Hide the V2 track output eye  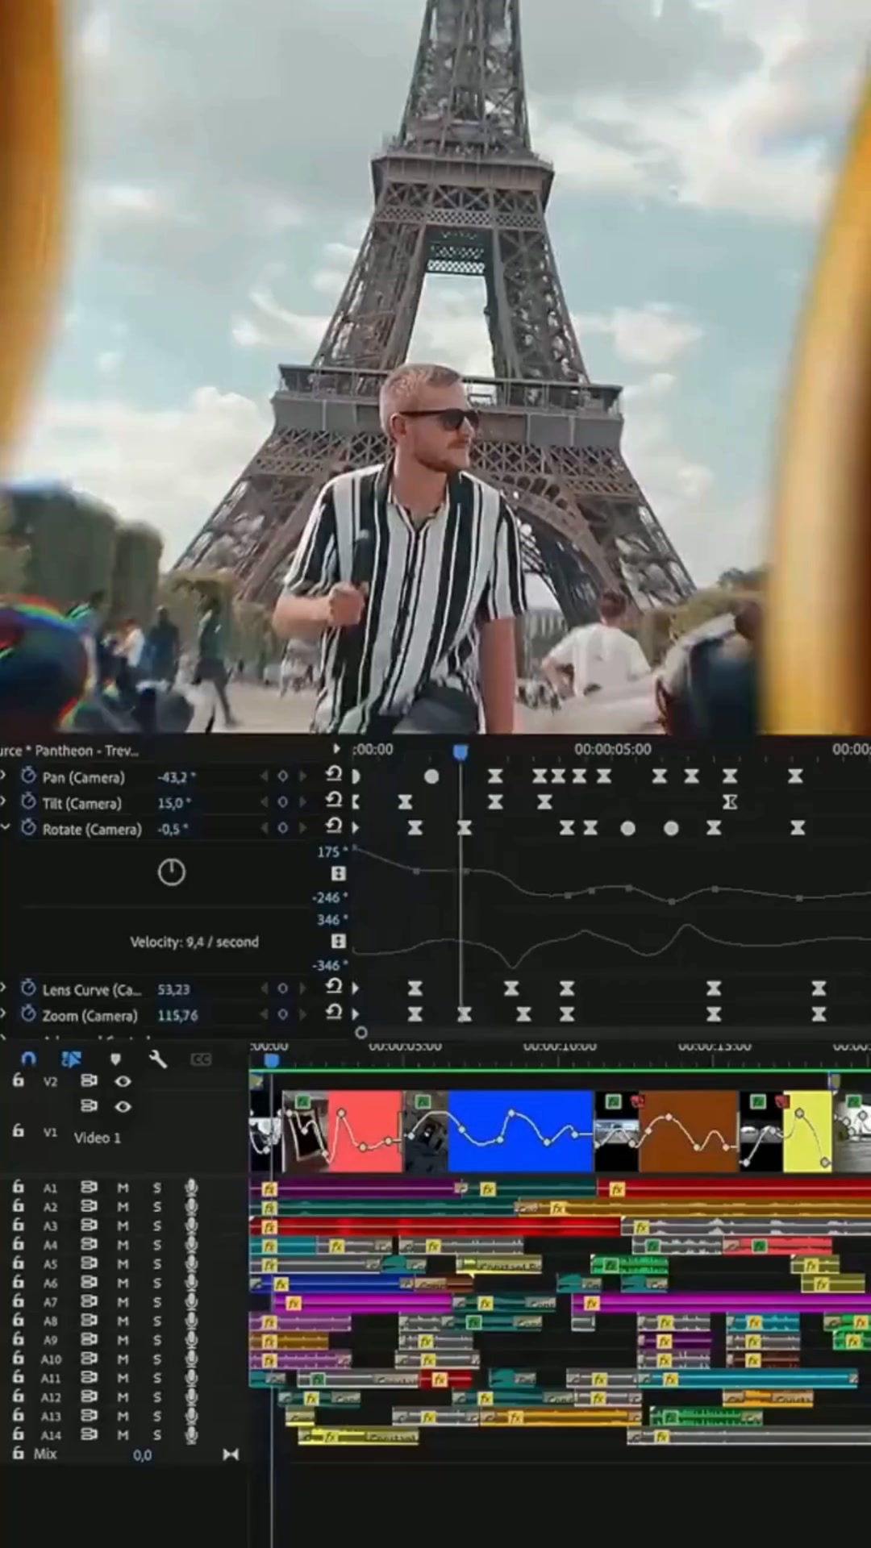tap(123, 1081)
